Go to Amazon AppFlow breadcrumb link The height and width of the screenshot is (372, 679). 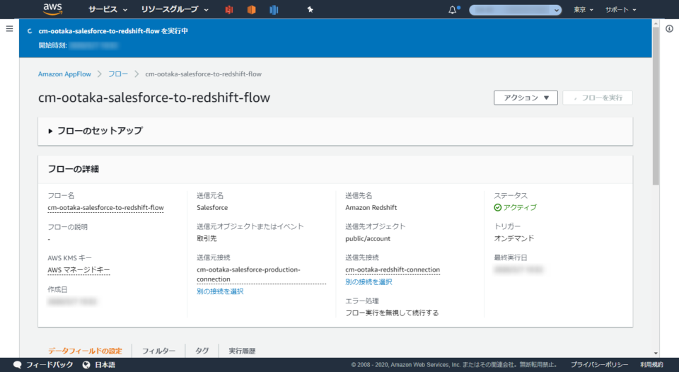point(64,74)
